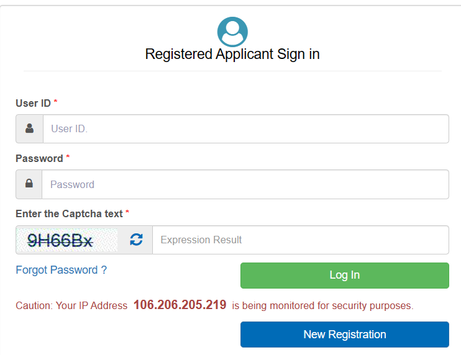461x355 pixels.
Task: Click the monitored for security purposes text
Action: point(342,306)
